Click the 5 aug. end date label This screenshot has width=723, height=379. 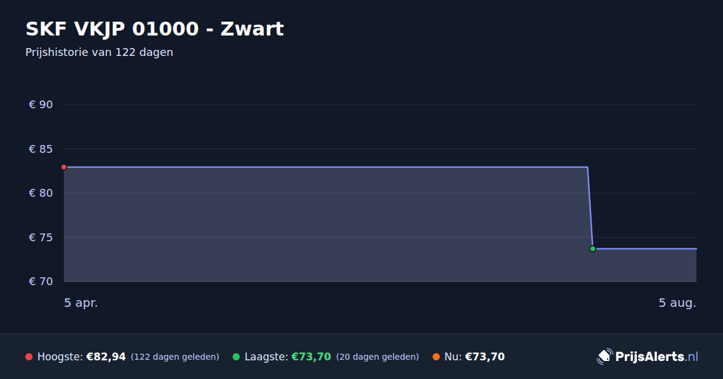click(x=677, y=303)
